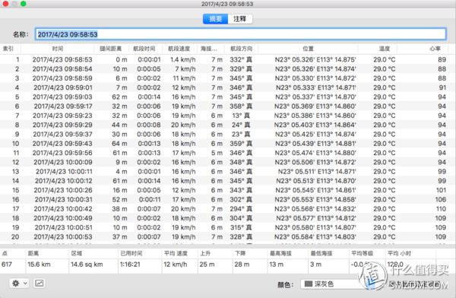Click the 航段时间 column header
The image size is (456, 298).
pyautogui.click(x=144, y=49)
